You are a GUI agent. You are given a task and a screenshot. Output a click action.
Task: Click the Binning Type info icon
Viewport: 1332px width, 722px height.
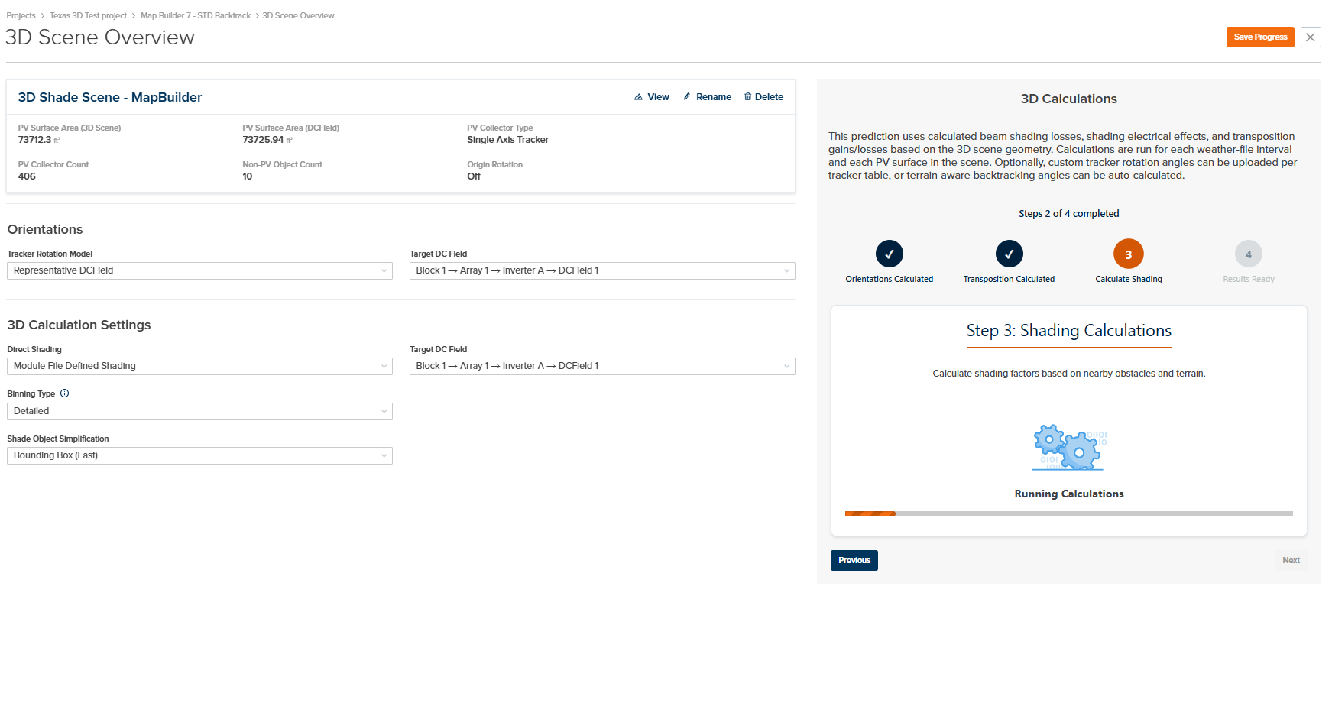pyautogui.click(x=64, y=393)
